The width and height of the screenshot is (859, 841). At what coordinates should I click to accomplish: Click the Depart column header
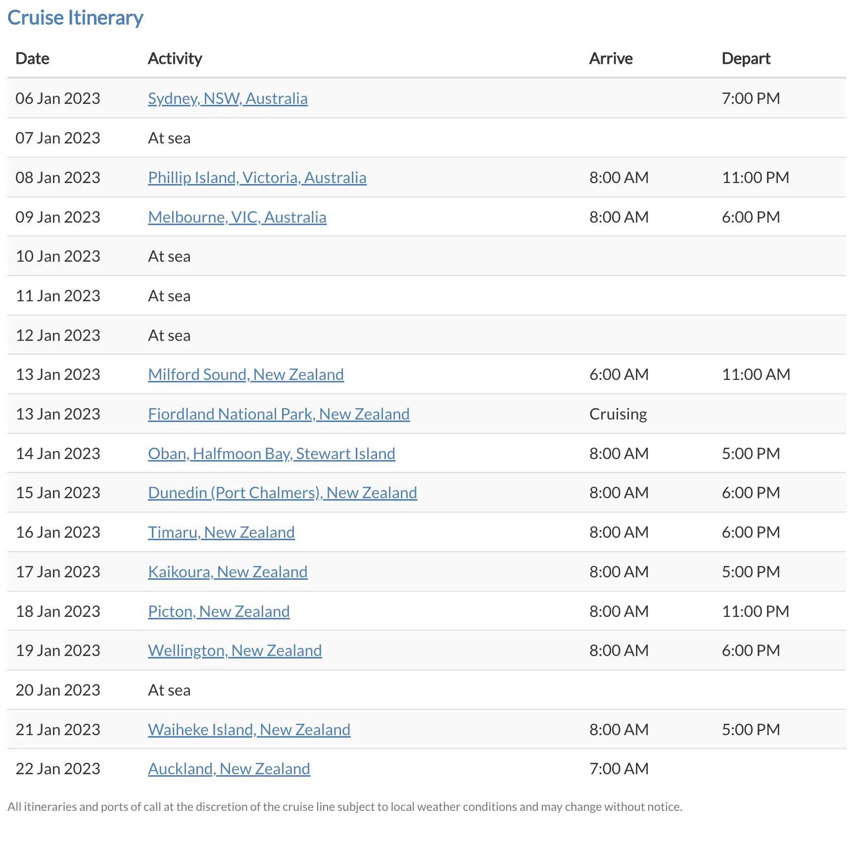point(746,58)
